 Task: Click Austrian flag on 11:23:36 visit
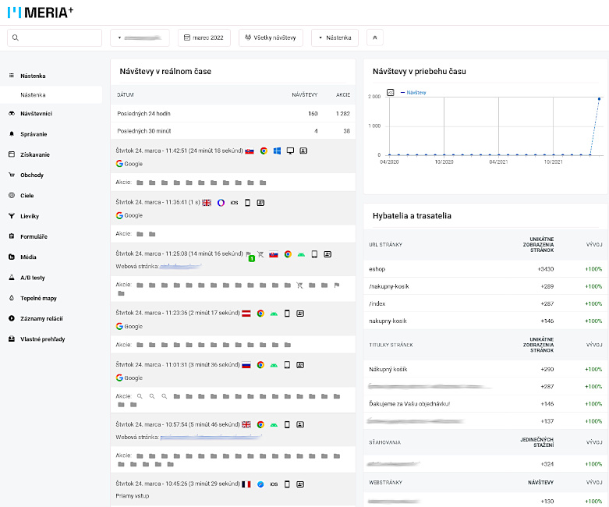(246, 314)
